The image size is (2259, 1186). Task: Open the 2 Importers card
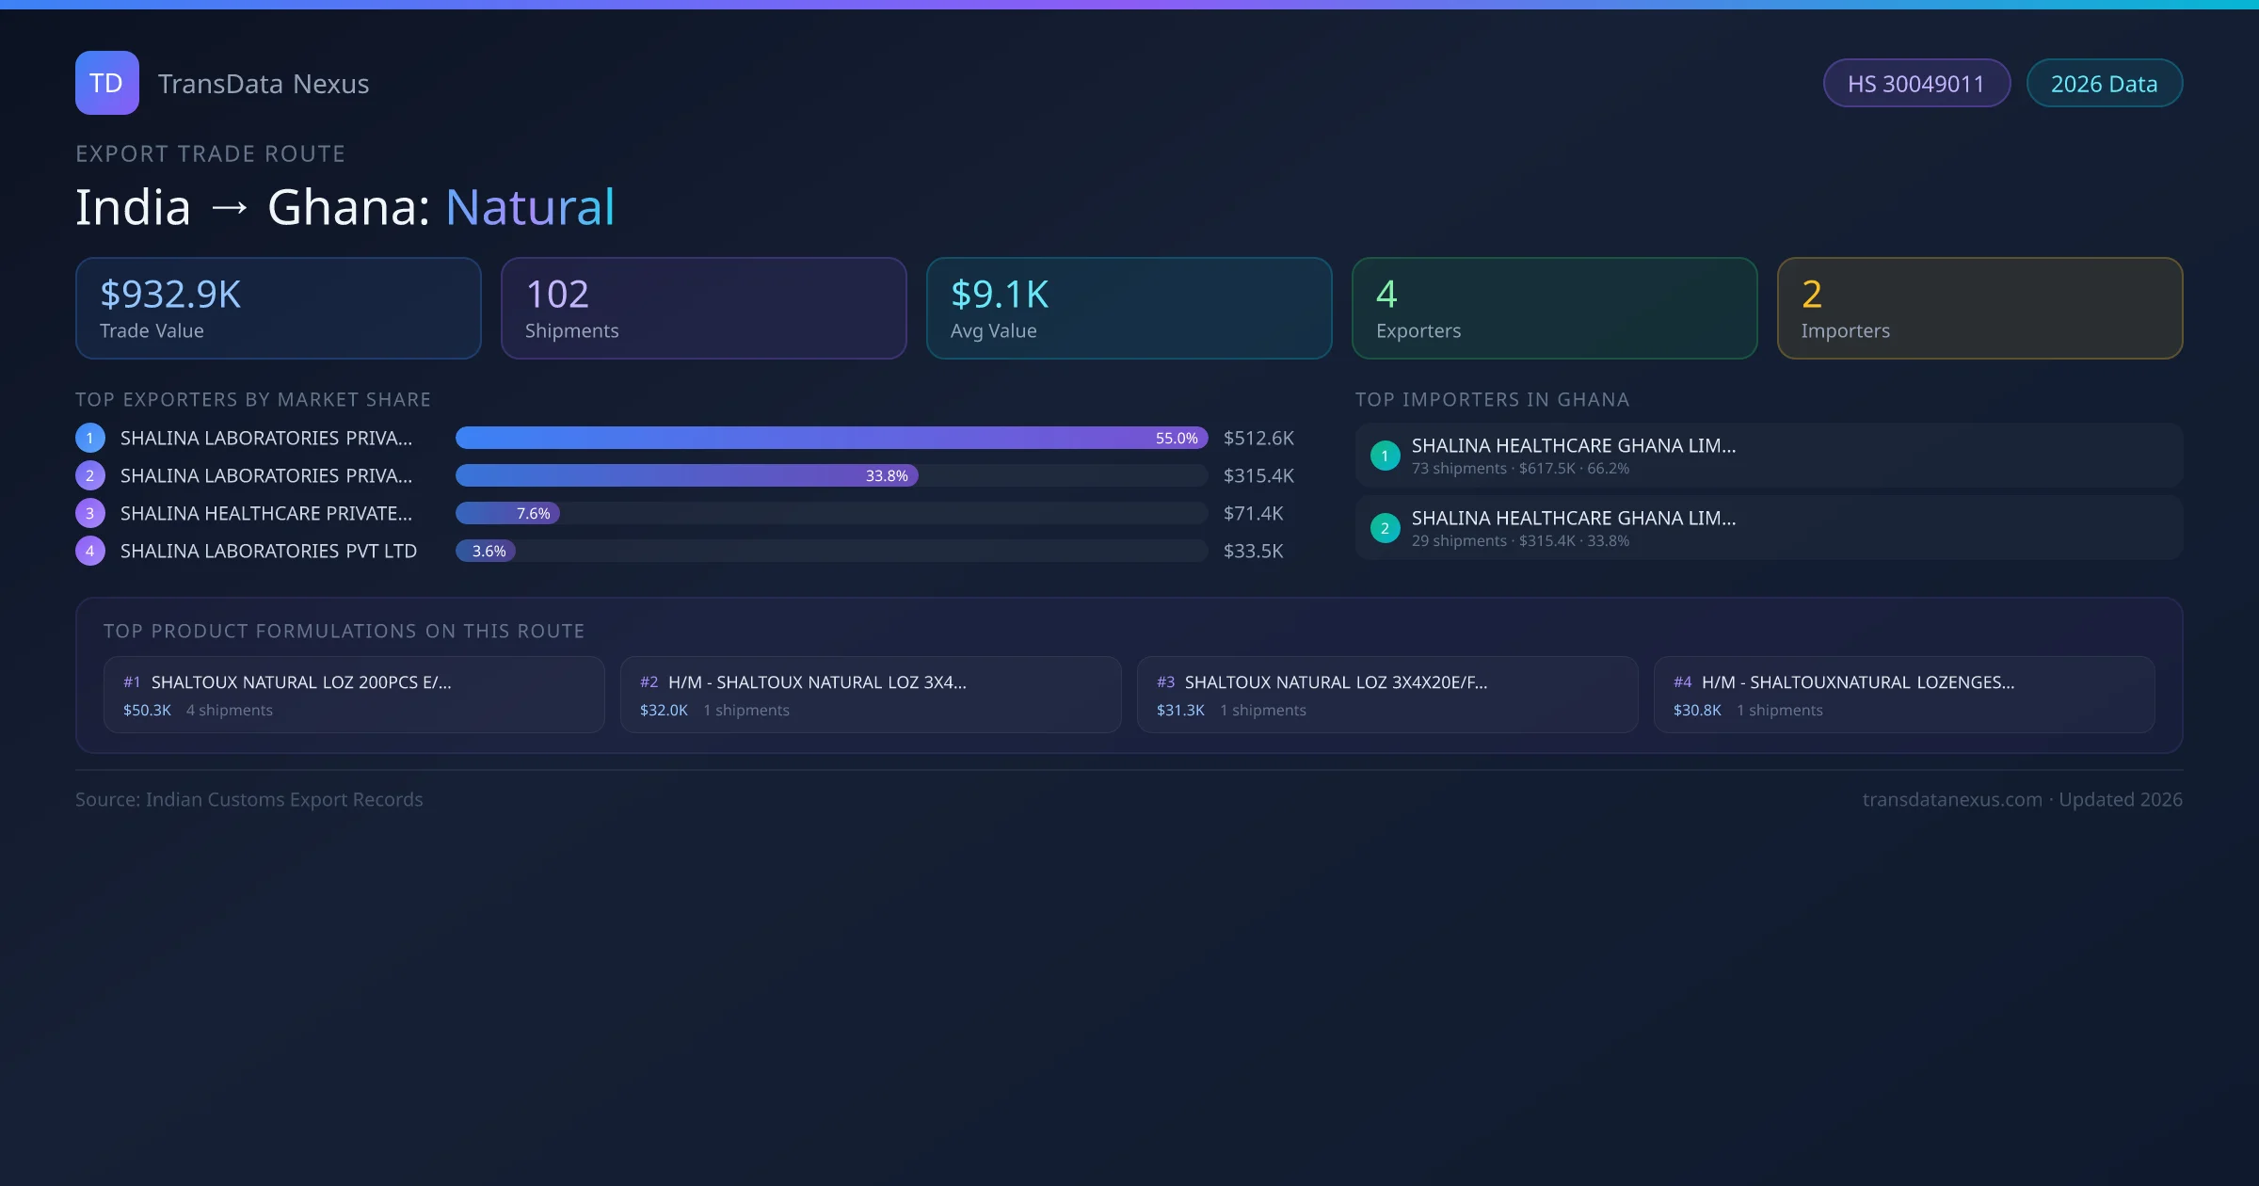point(1979,309)
